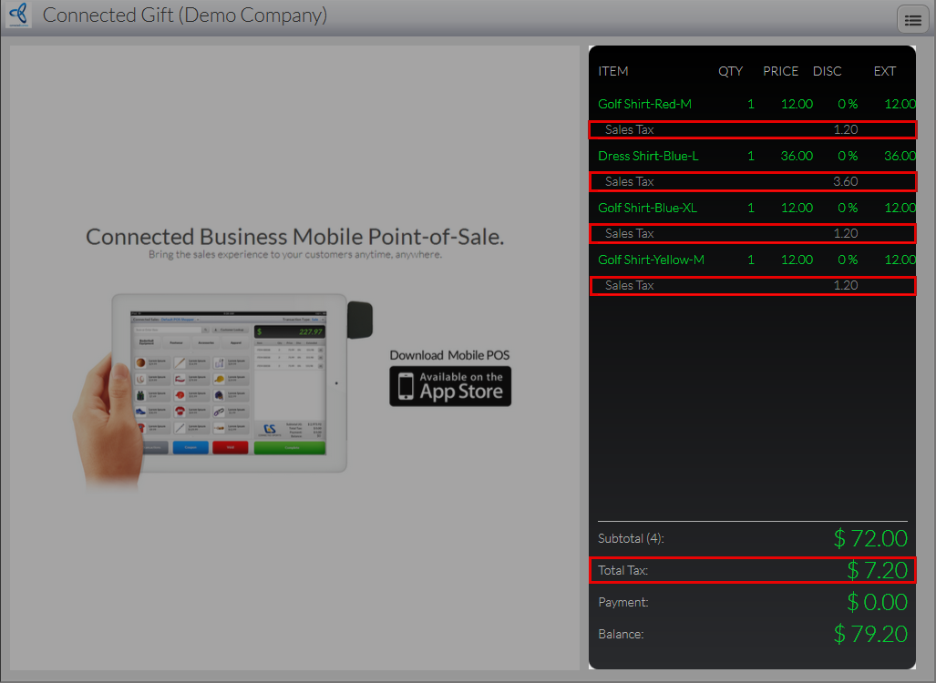This screenshot has width=936, height=683.
Task: Click the discount 0 % of Golf Shirt-Red-M
Action: coord(848,104)
